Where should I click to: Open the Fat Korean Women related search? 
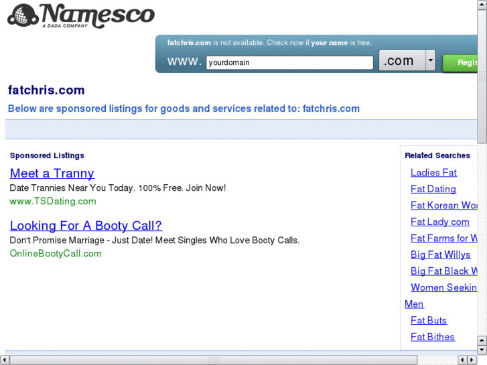coord(444,206)
